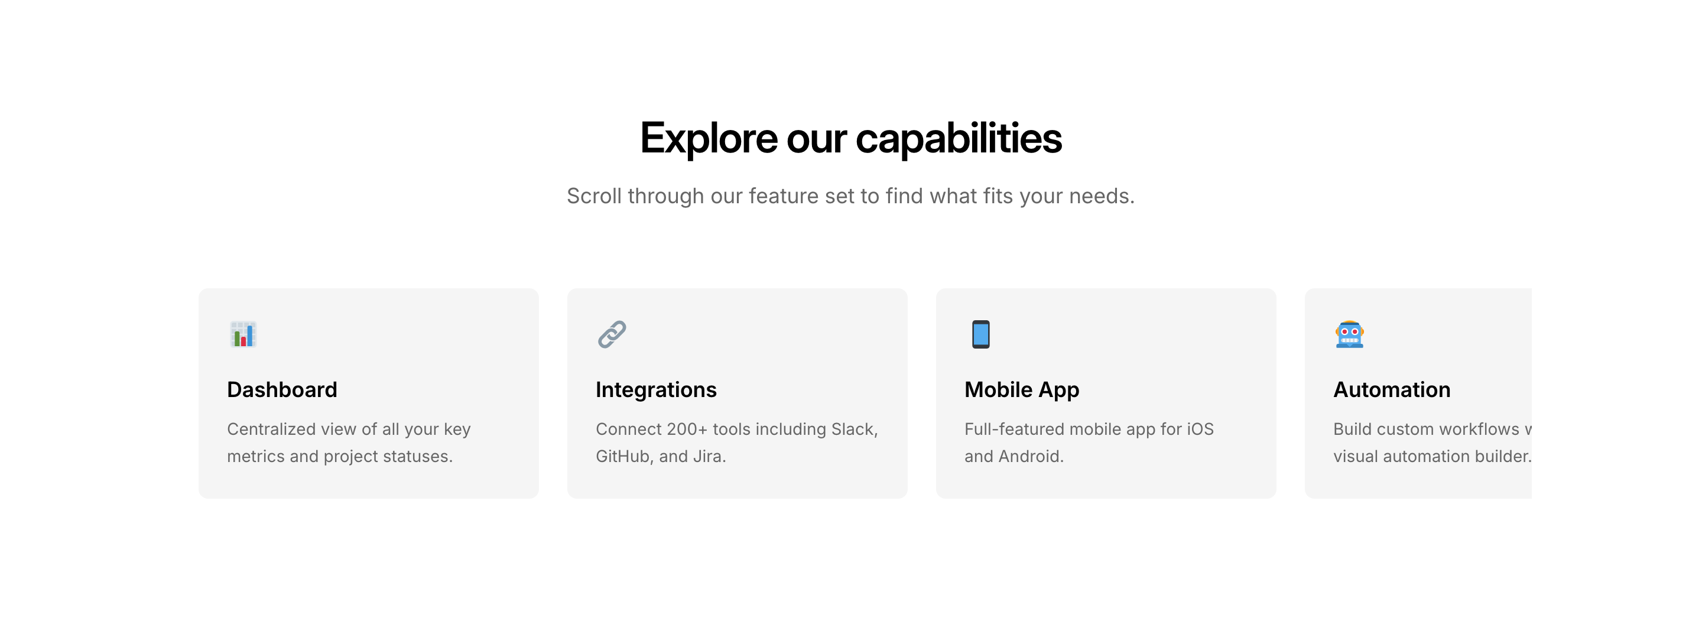Select the Dashboard card title
The height and width of the screenshot is (631, 1702).
point(282,390)
